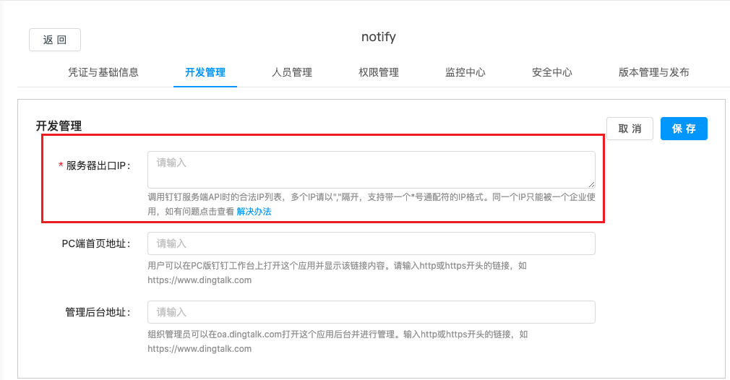
Task: Switch to the 安全中心 tab
Action: [x=552, y=72]
